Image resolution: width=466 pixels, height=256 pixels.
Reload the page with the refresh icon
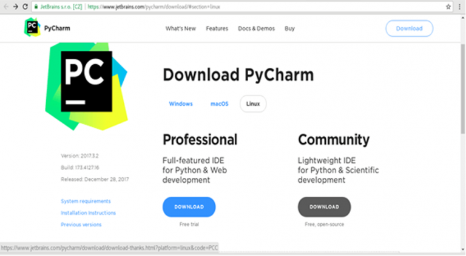(x=25, y=7)
